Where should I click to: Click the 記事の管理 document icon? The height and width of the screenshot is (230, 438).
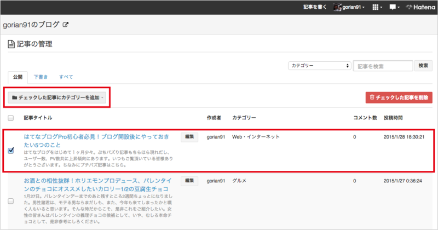pyautogui.click(x=11, y=44)
